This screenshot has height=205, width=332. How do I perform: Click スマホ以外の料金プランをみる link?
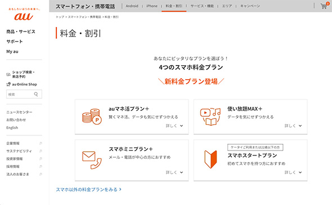[88, 190]
